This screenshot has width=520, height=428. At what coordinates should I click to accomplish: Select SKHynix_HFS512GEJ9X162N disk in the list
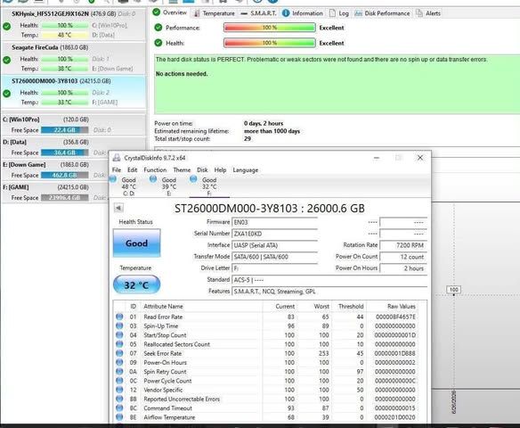73,25
